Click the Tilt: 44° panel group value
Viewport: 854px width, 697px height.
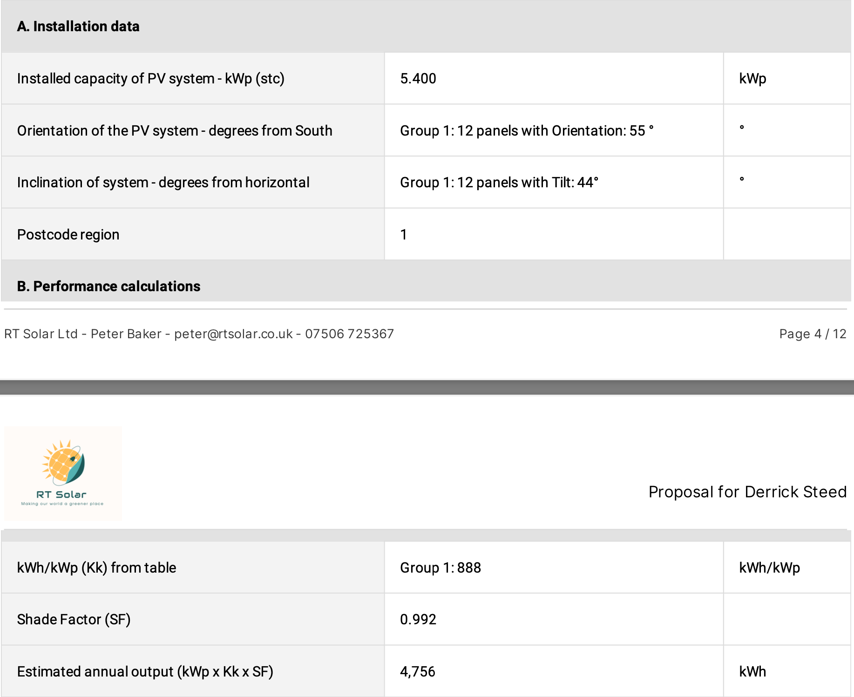(499, 183)
